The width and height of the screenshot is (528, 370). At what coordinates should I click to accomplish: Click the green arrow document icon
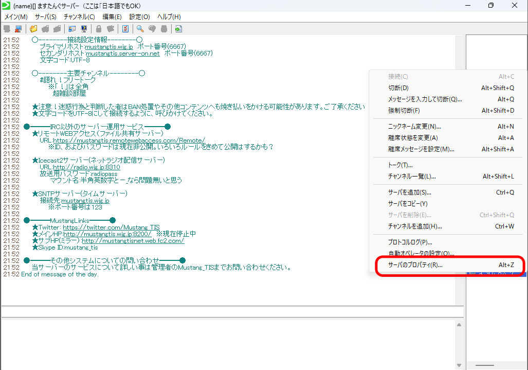[178, 29]
